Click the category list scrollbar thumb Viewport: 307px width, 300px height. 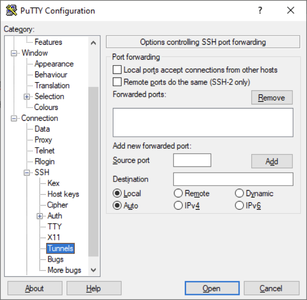(93, 171)
